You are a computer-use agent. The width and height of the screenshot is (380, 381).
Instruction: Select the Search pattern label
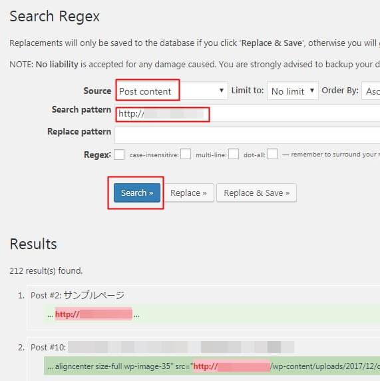81,110
